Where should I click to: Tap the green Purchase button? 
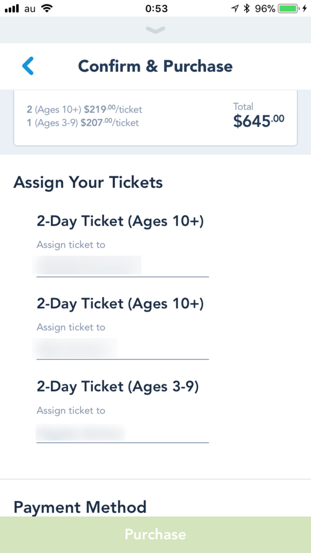point(155,535)
